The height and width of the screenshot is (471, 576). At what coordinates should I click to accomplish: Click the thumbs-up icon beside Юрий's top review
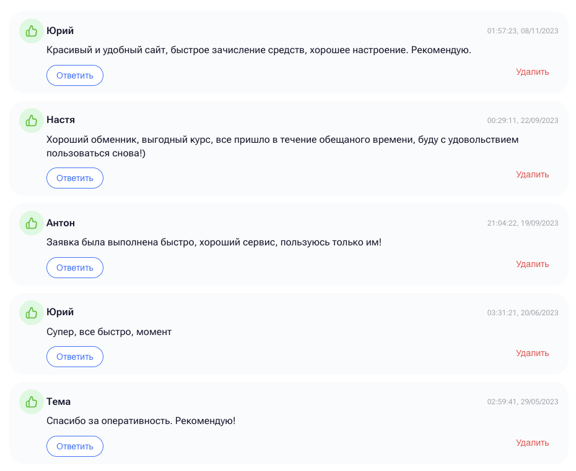(32, 31)
